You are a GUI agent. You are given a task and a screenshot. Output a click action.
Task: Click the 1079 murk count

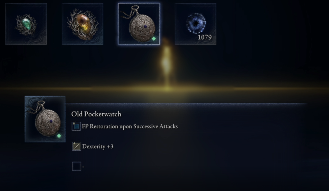click(x=205, y=37)
